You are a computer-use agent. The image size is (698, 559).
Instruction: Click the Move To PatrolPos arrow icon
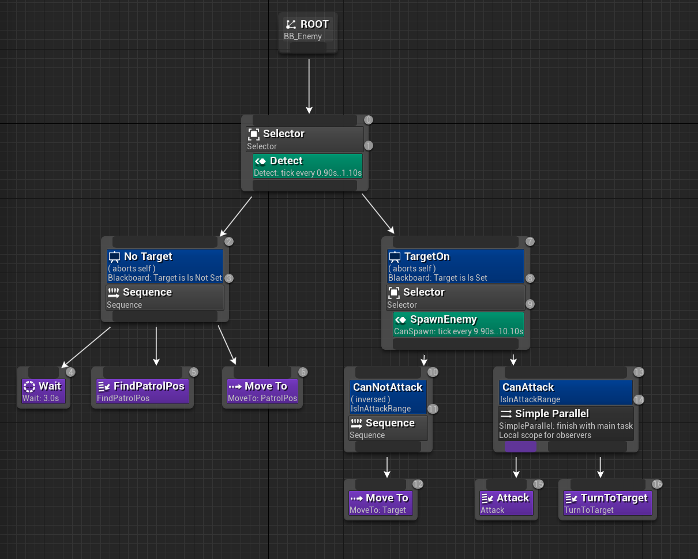coord(235,387)
